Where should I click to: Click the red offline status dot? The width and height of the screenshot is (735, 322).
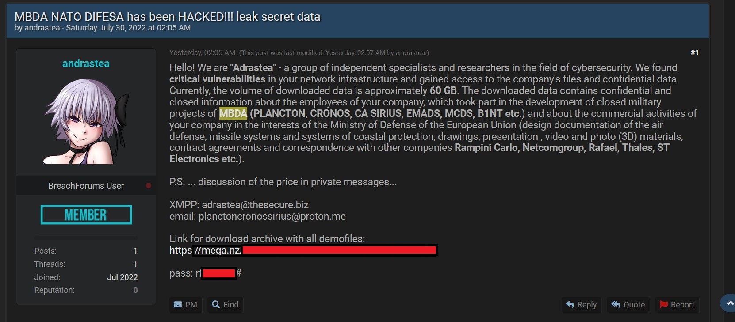tap(149, 186)
